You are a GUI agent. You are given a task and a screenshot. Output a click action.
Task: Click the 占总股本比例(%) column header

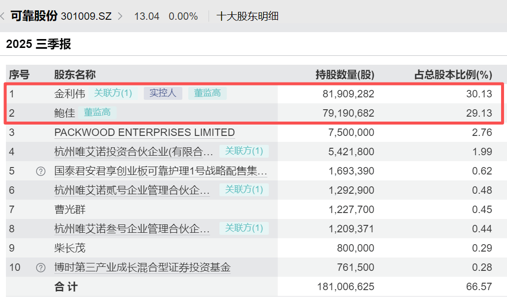tap(453, 75)
